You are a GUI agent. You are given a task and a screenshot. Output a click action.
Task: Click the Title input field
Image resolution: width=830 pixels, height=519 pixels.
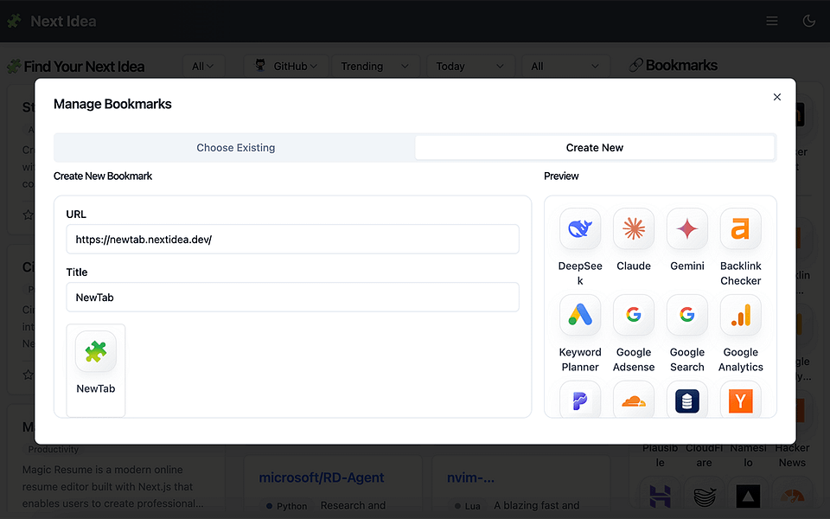293,298
